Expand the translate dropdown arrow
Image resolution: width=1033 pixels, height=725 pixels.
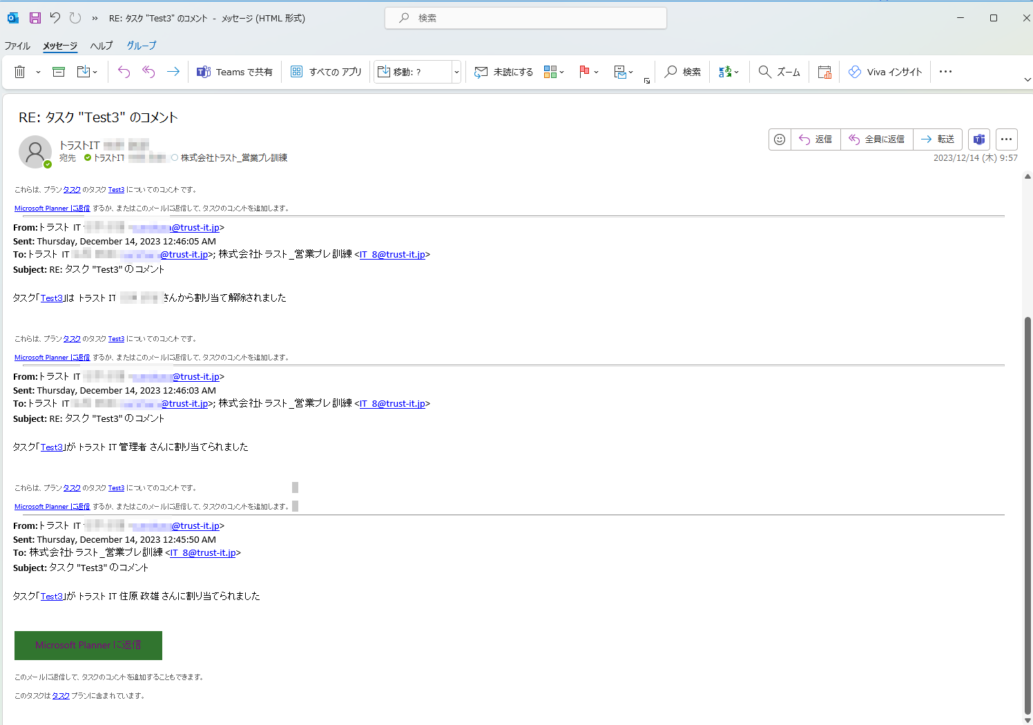[x=737, y=72]
